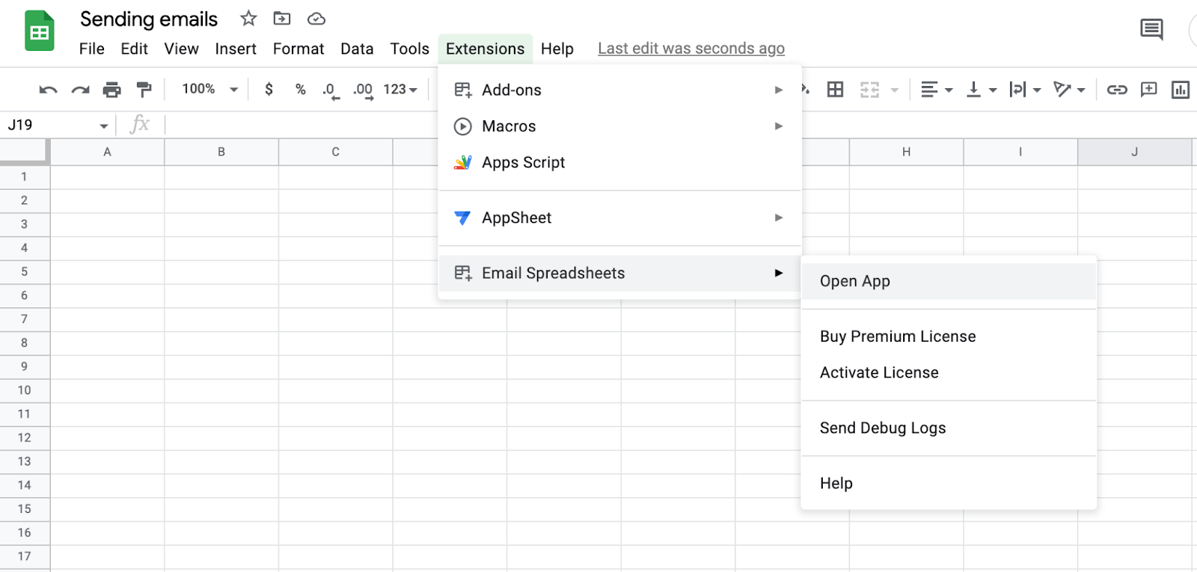The image size is (1197, 572).
Task: Select column H header
Action: point(906,152)
